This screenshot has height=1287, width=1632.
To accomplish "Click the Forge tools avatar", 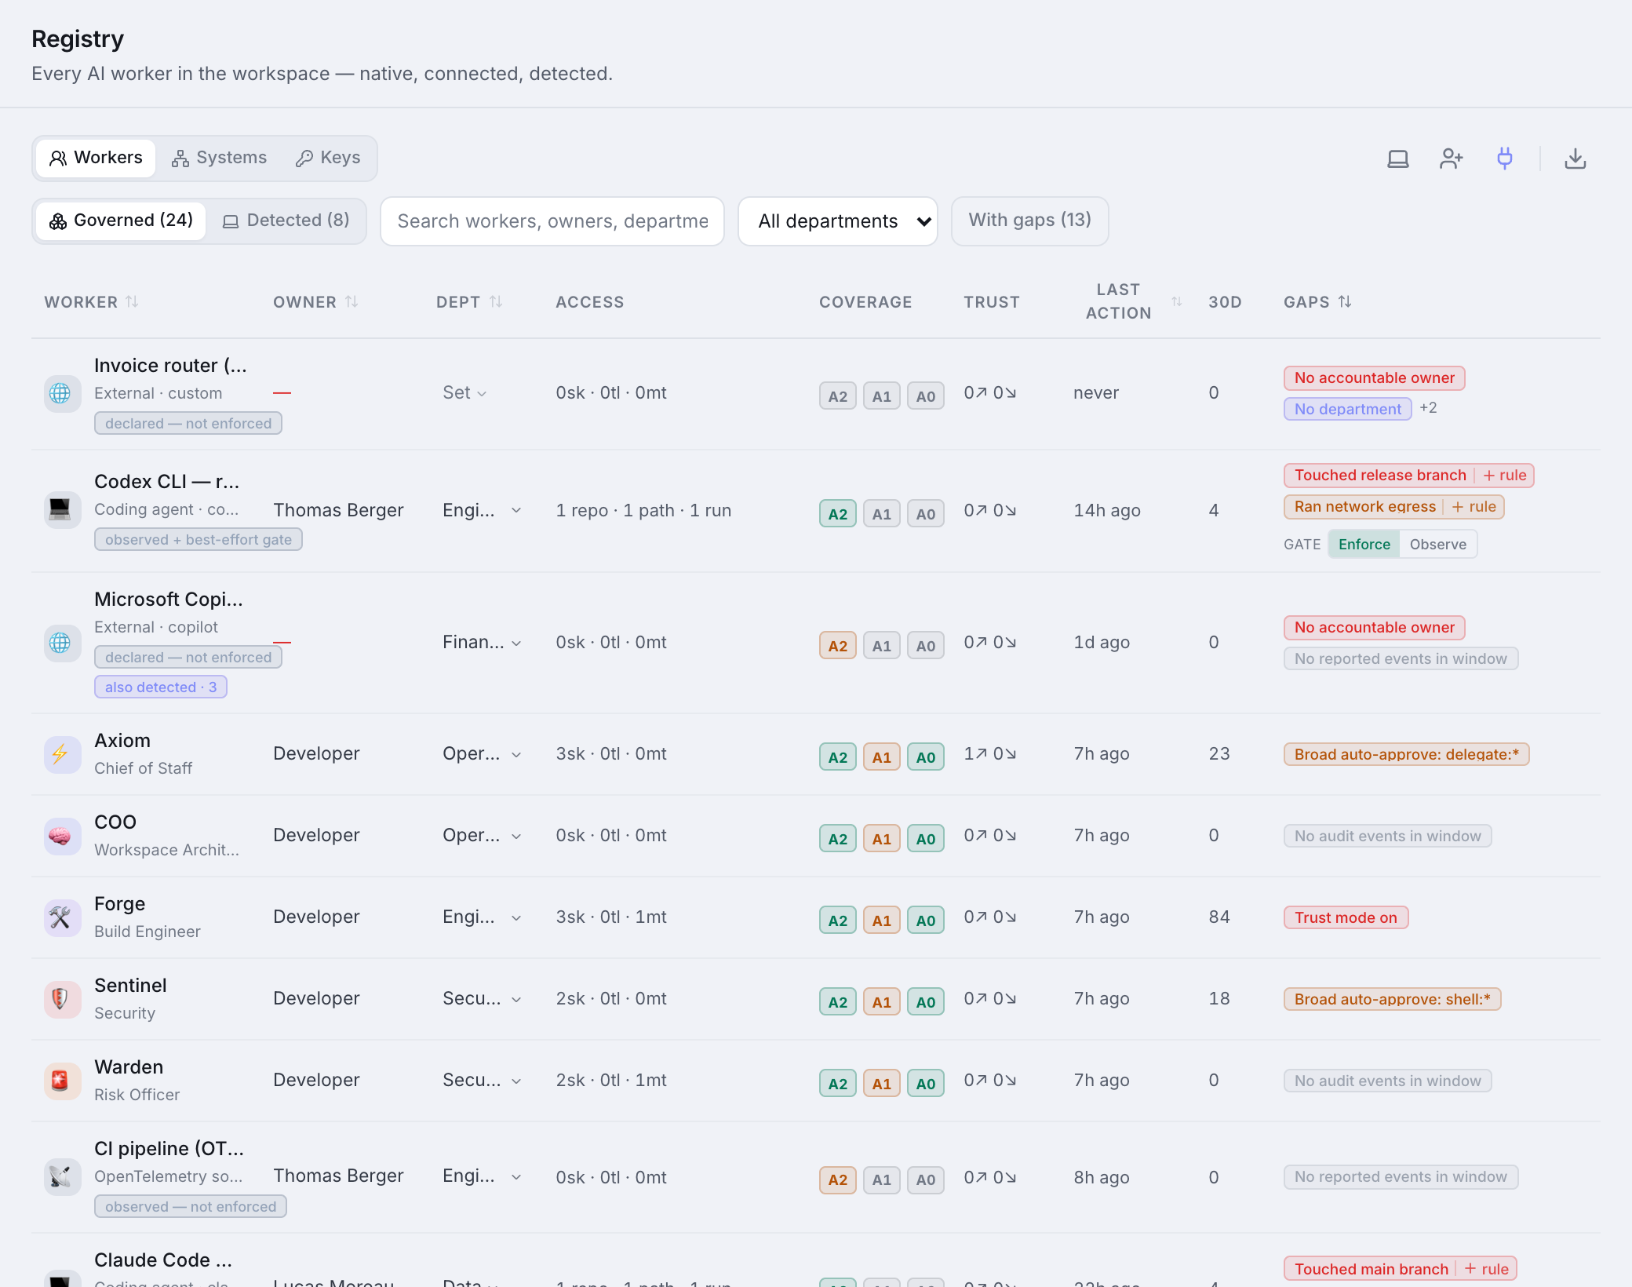I will click(61, 917).
